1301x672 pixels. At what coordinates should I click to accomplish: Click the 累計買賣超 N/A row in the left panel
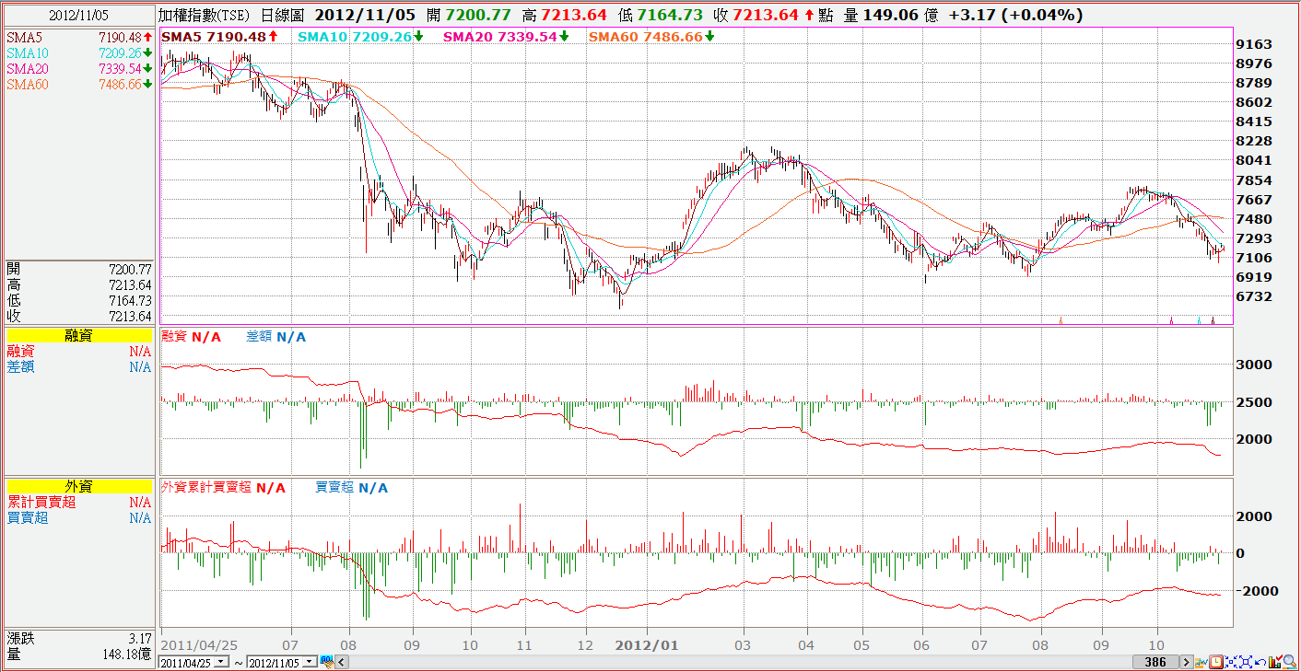click(x=79, y=503)
